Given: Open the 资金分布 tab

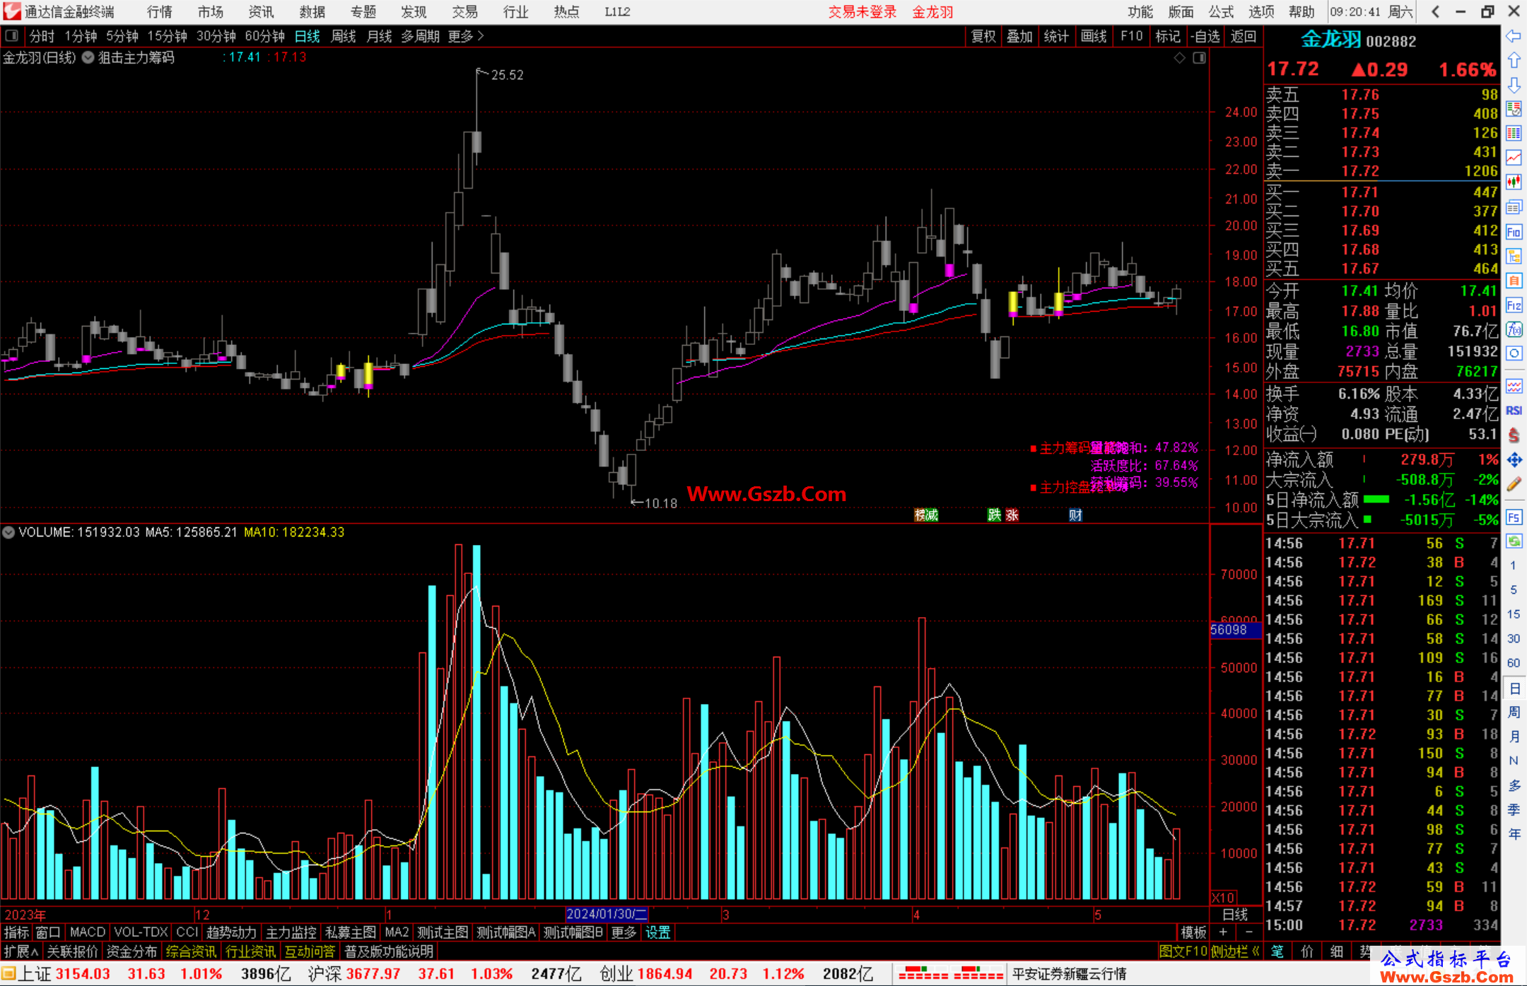Looking at the screenshot, I should [131, 951].
